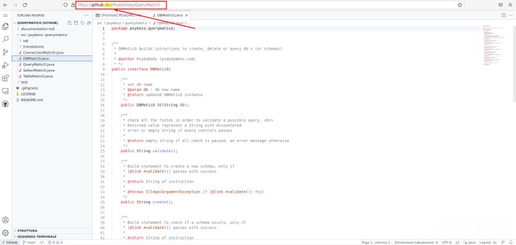Image resolution: width=516 pixels, height=245 pixels.
Task: Click the tracking protection shield icon
Action: point(66,5)
